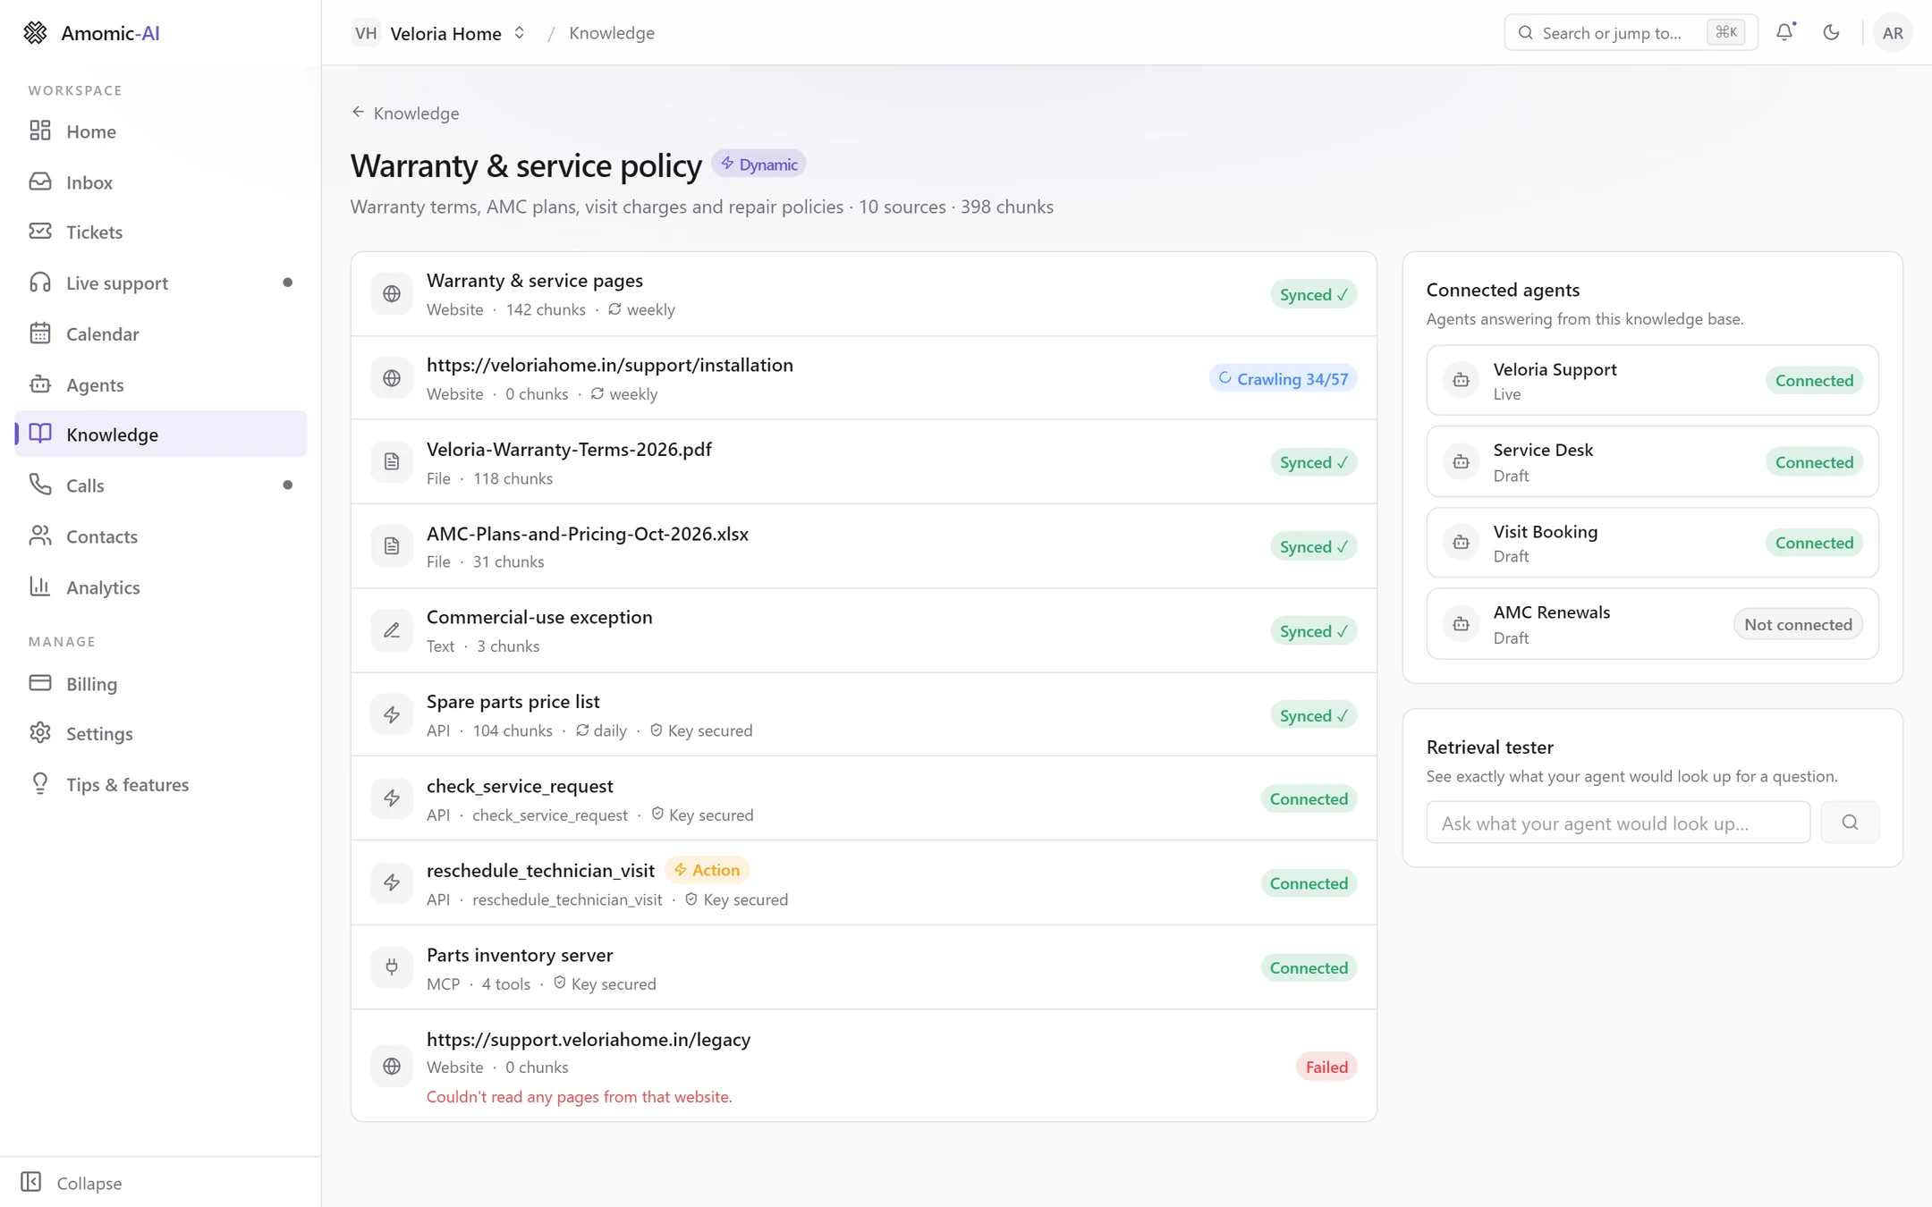Click the globe icon for the installation URL source
This screenshot has height=1207, width=1932.
click(392, 378)
